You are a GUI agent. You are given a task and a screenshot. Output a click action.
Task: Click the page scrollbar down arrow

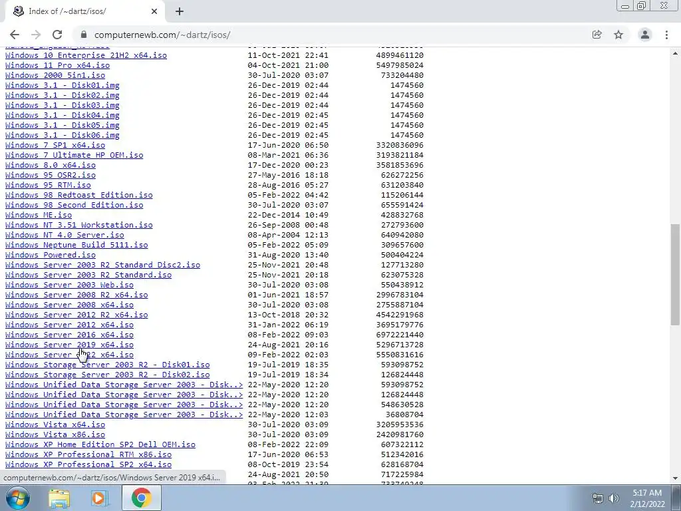[675, 478]
